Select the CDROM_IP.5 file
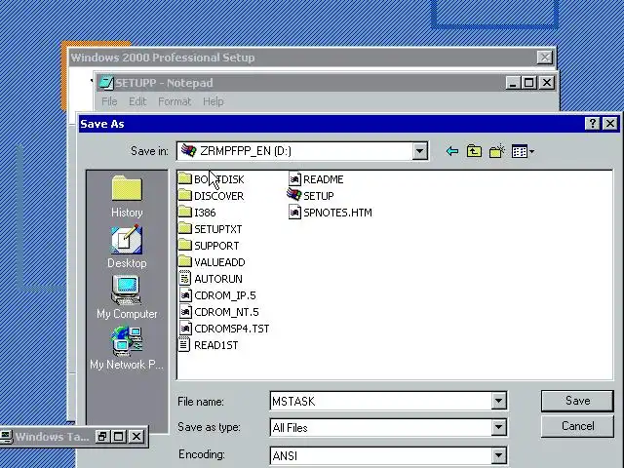624x468 pixels. click(217, 295)
